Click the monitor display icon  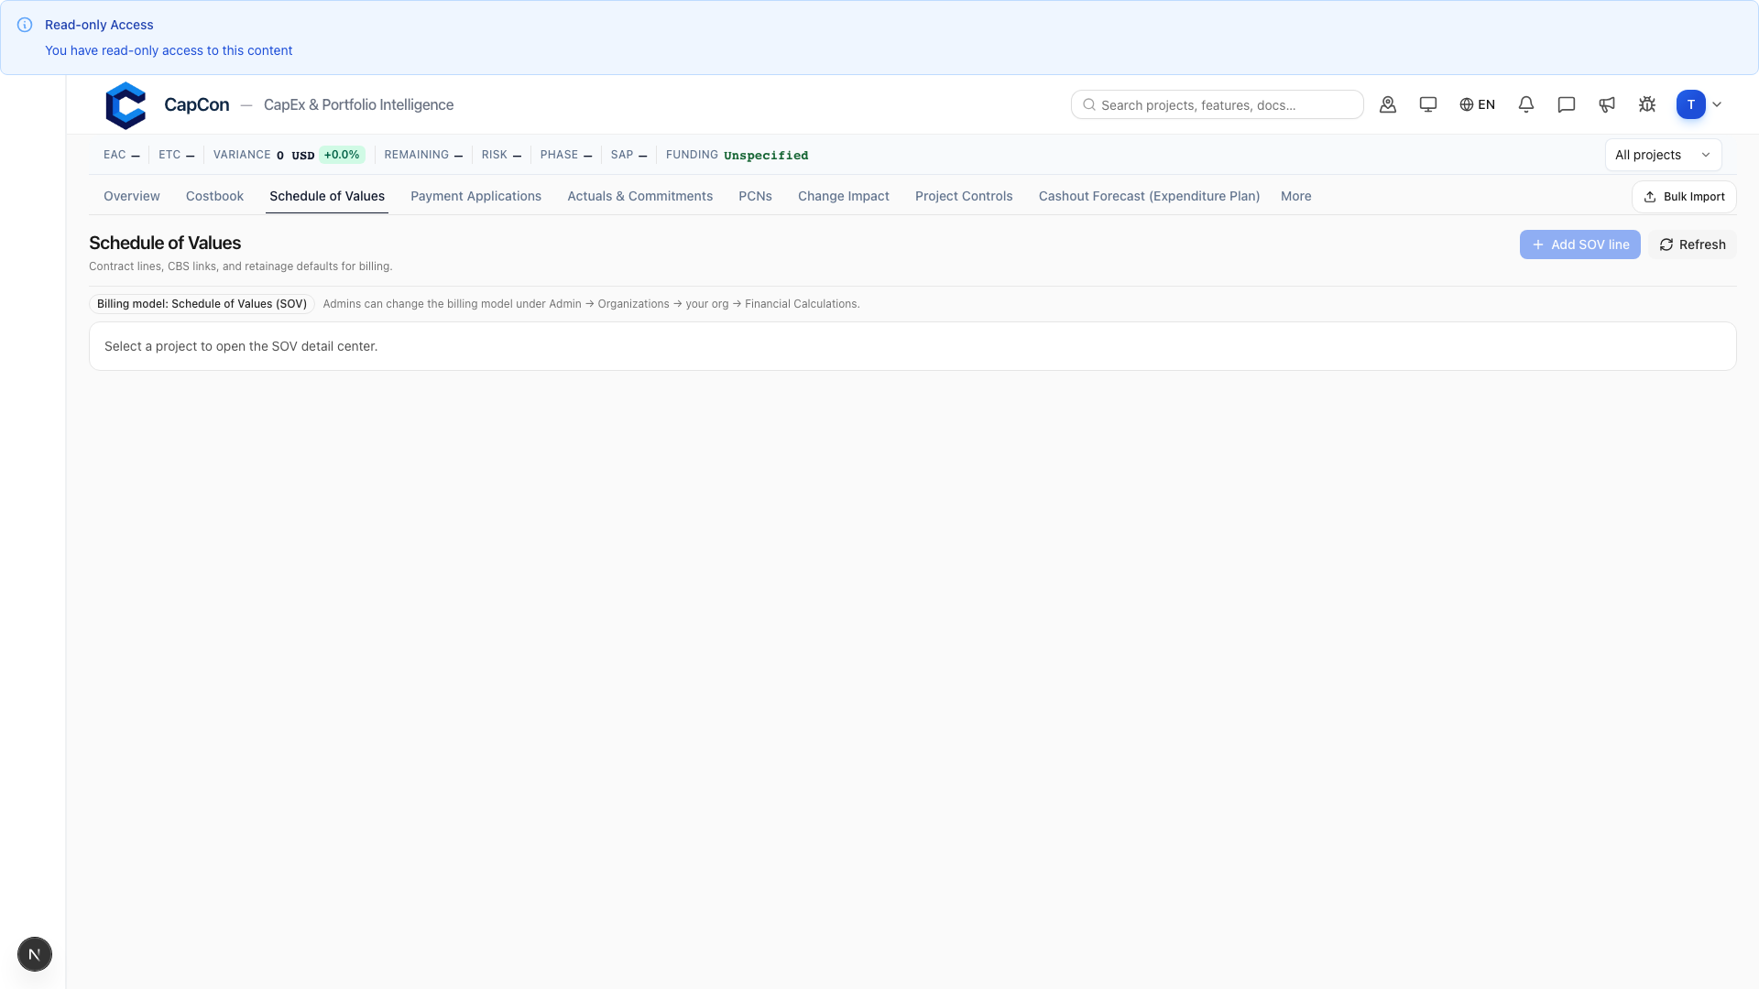[x=1428, y=104]
